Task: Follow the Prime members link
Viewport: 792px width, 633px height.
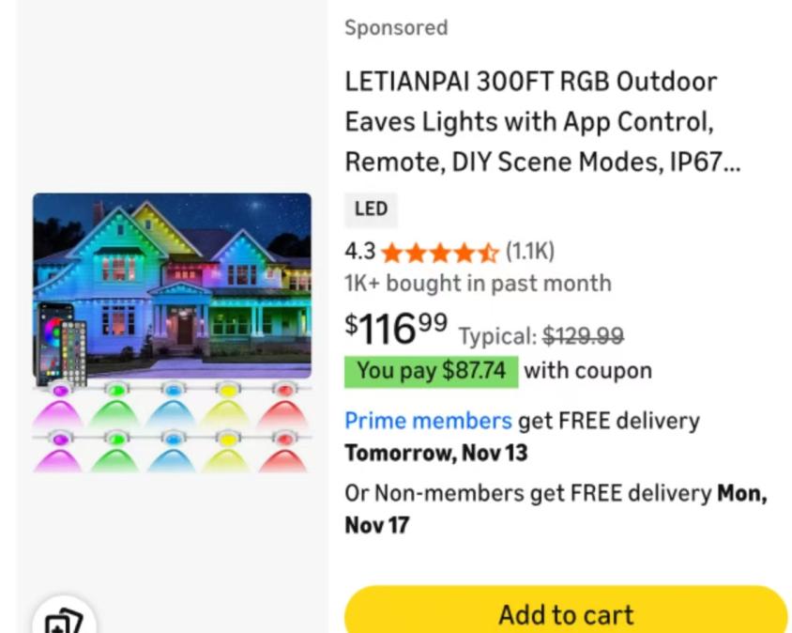Action: [428, 421]
